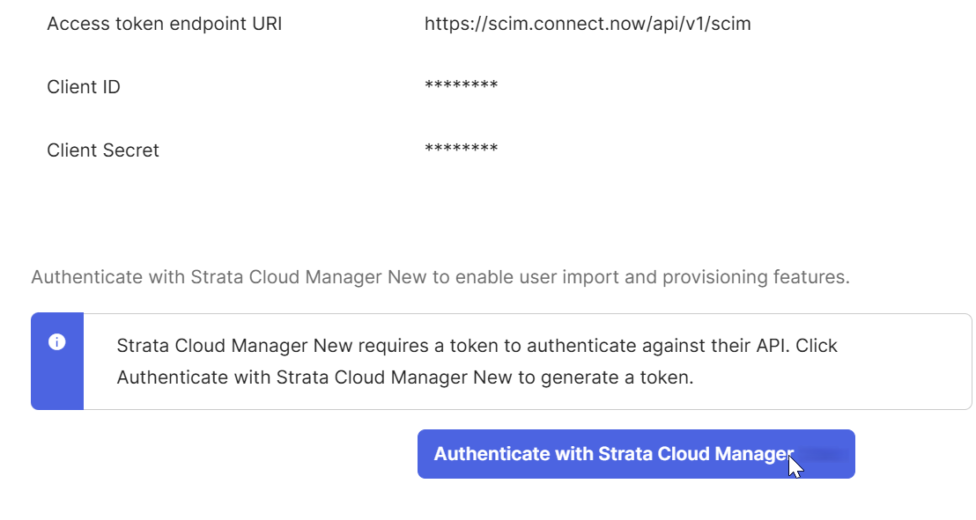976x520 pixels.
Task: Click the banner line ending generate a token
Action: [405, 377]
